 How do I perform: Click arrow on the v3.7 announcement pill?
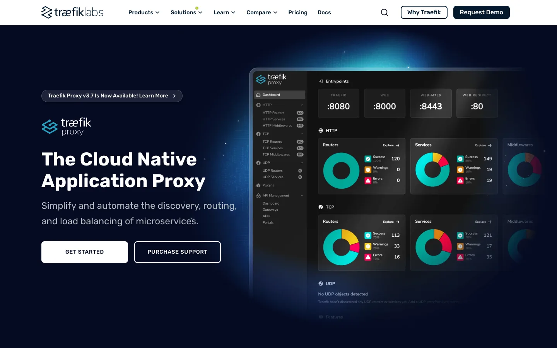(174, 96)
